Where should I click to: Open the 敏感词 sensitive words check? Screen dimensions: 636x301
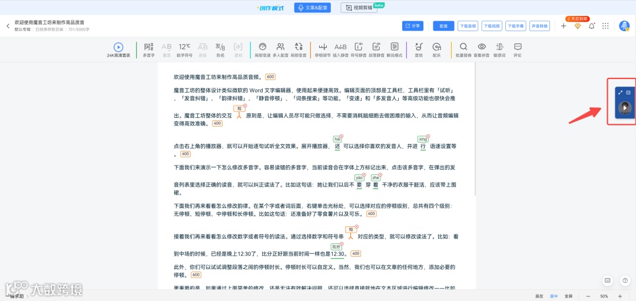500,49
